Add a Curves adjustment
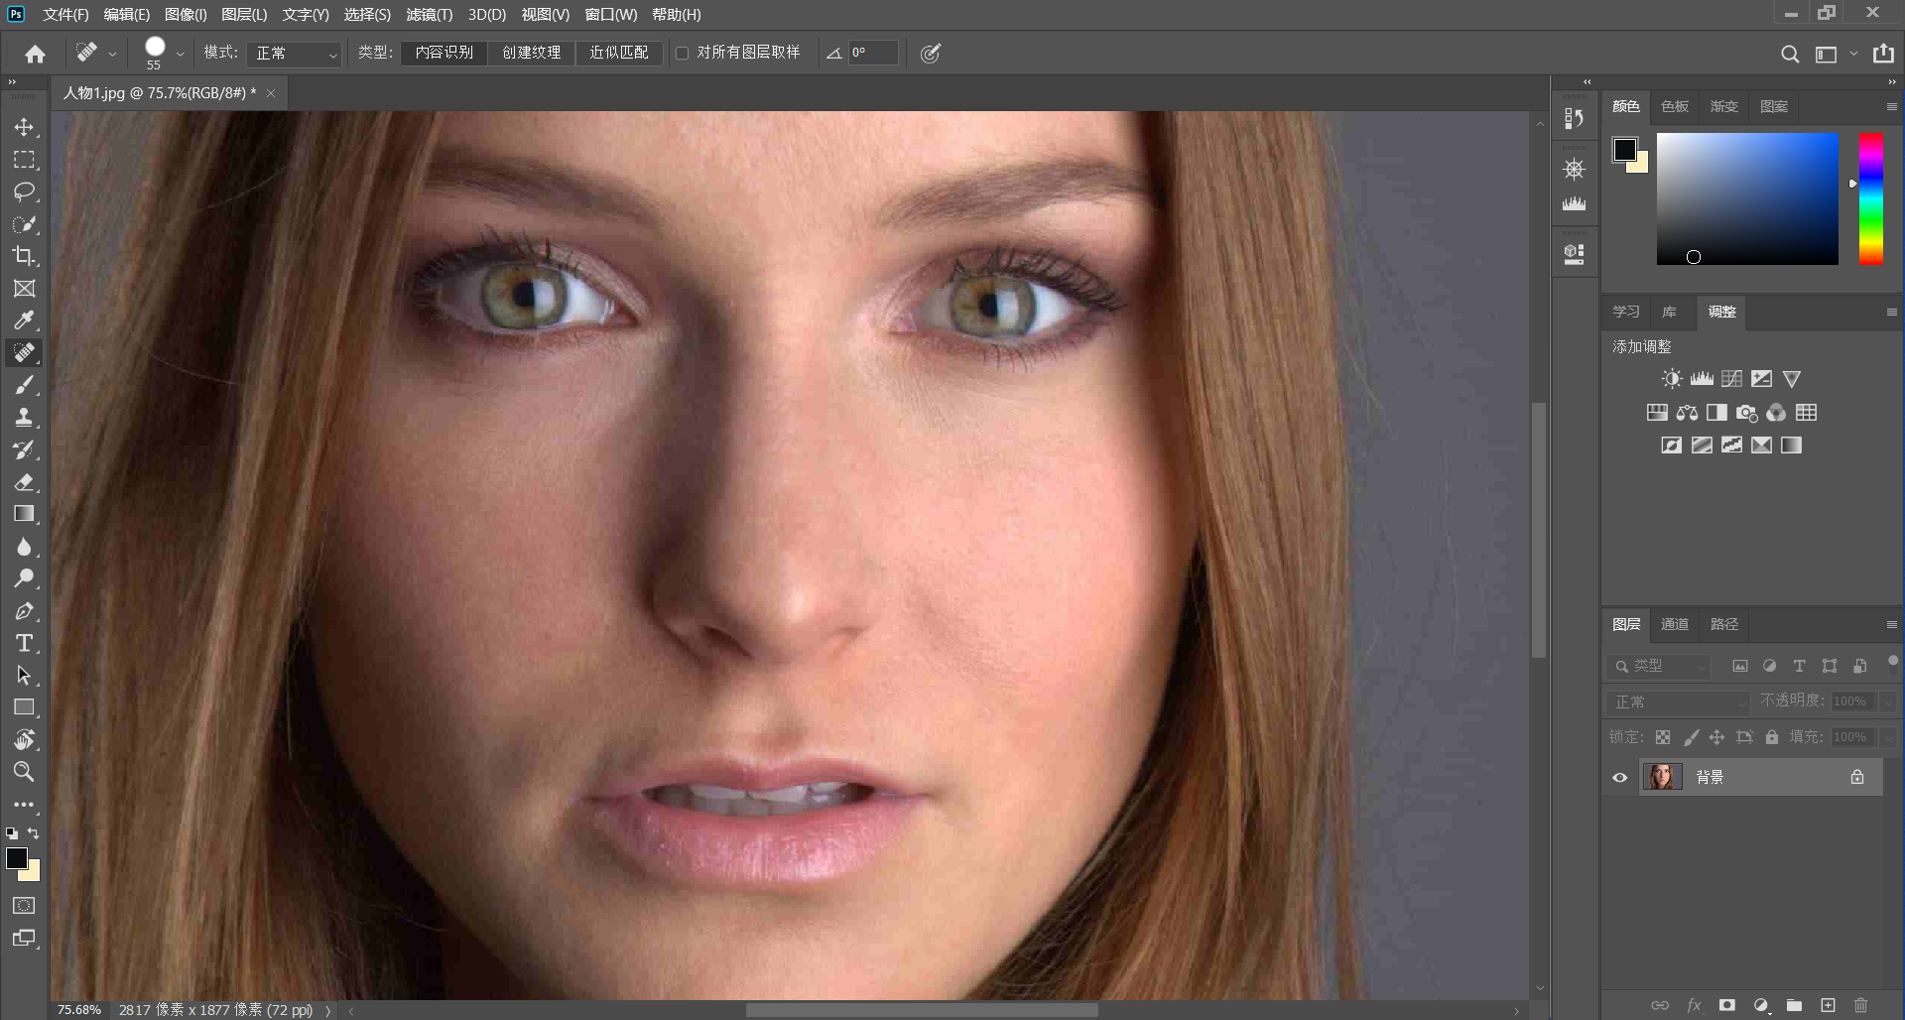Screen dimensions: 1905x1020 click(1731, 379)
